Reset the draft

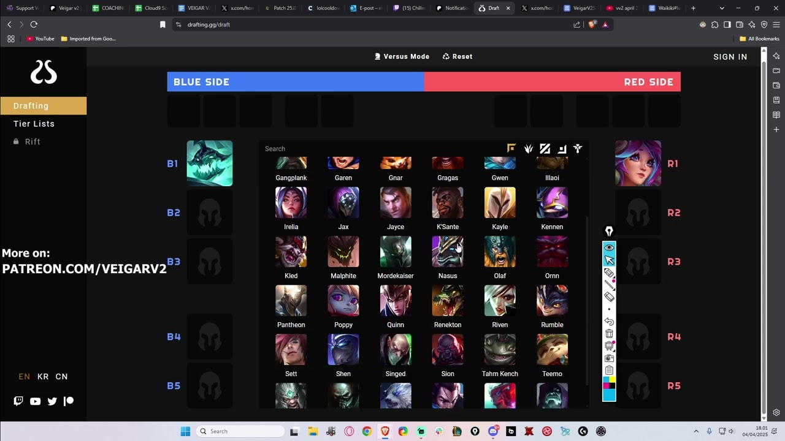point(458,56)
